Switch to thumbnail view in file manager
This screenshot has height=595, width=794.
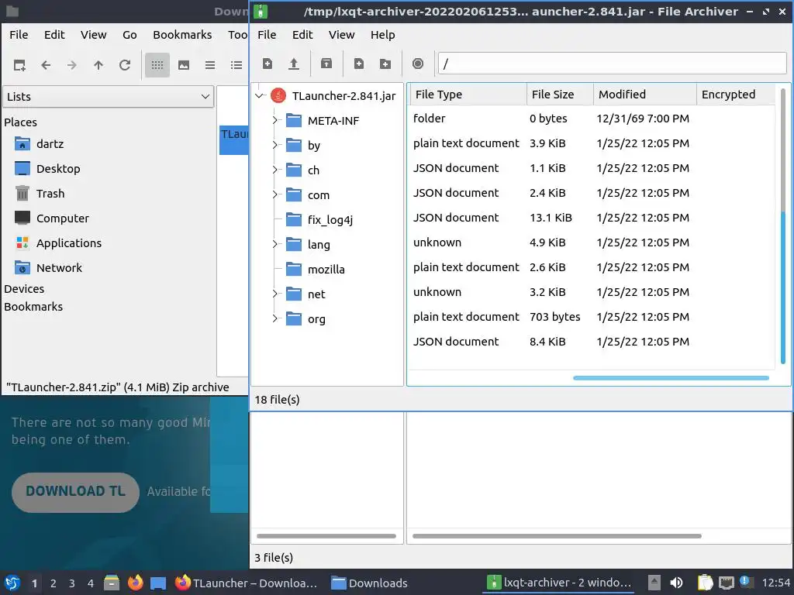click(184, 65)
